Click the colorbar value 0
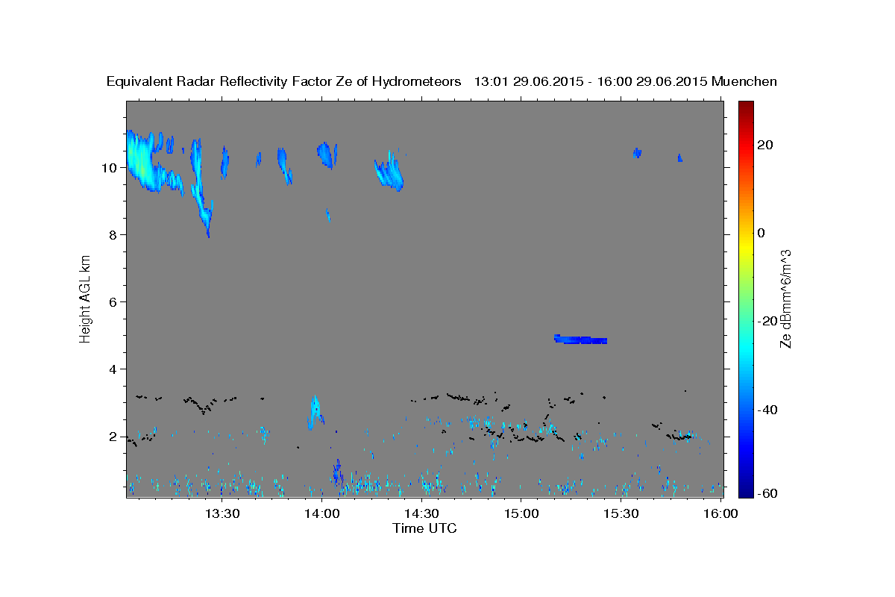This screenshot has height=597, width=895. (x=761, y=233)
